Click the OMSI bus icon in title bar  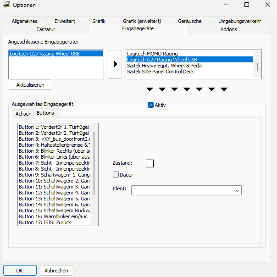coord(6,5)
